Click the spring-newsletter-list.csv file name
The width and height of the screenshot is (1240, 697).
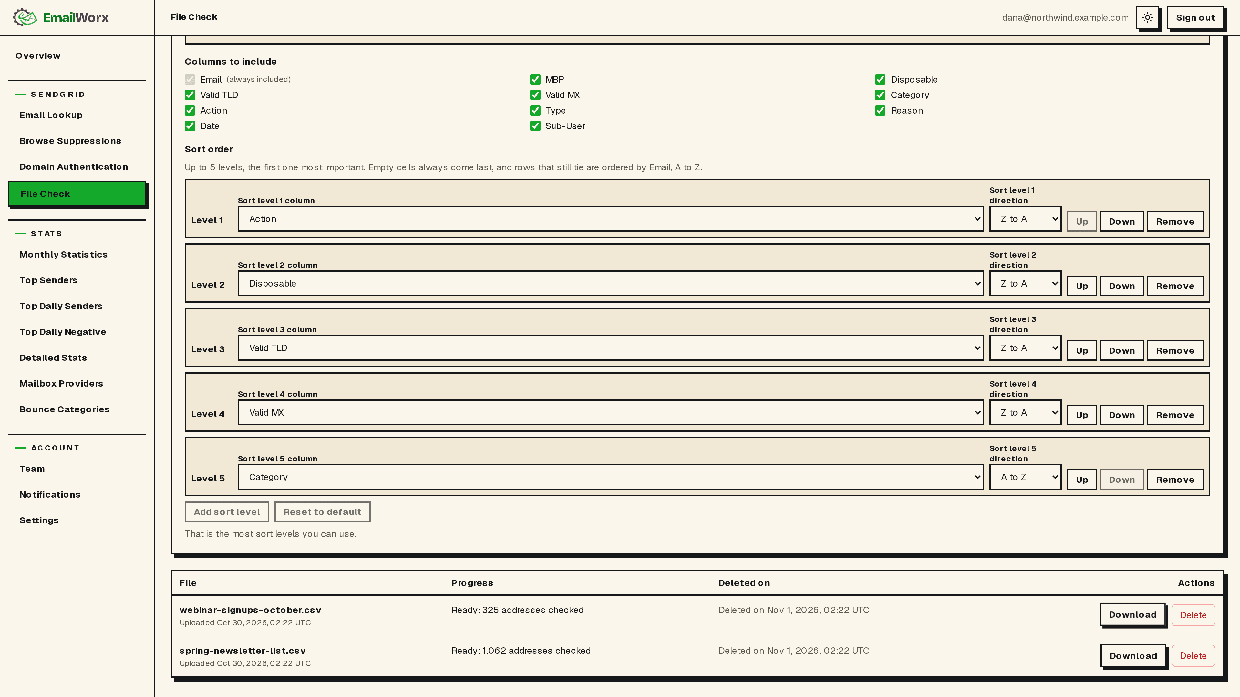coord(242,650)
